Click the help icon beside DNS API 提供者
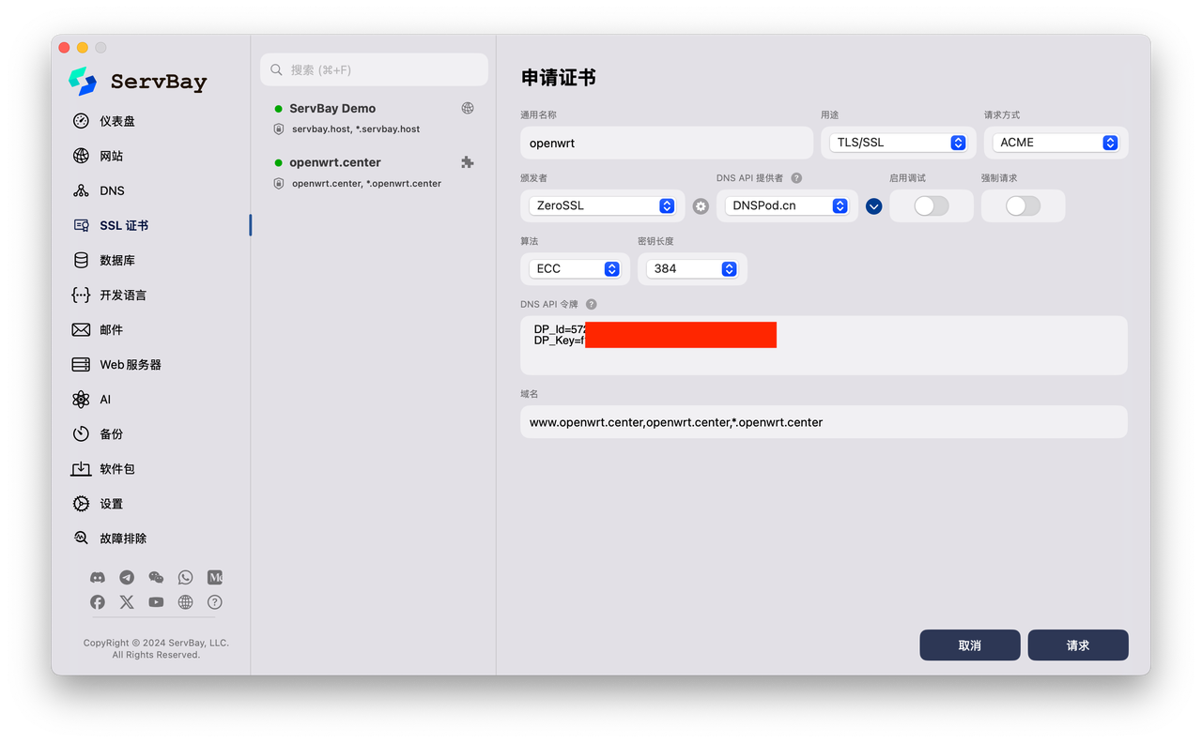 coord(796,178)
